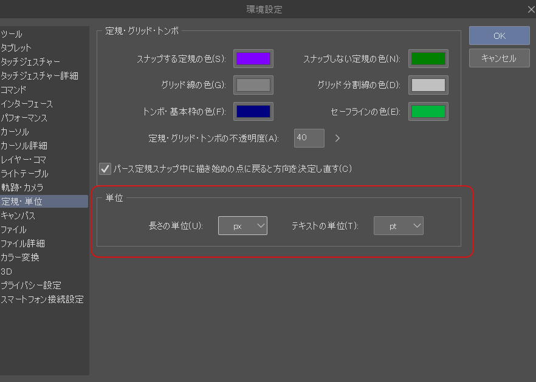Open the テキストの単位 pt dropdown

(x=398, y=226)
